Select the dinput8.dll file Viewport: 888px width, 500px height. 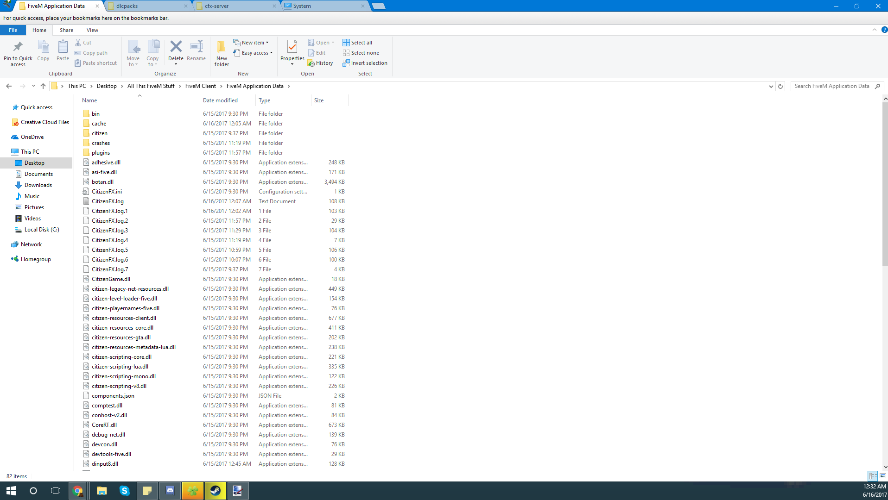click(x=105, y=464)
